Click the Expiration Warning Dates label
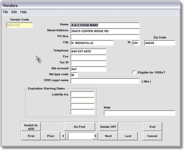This screenshot has width=185, height=151. tap(46, 88)
